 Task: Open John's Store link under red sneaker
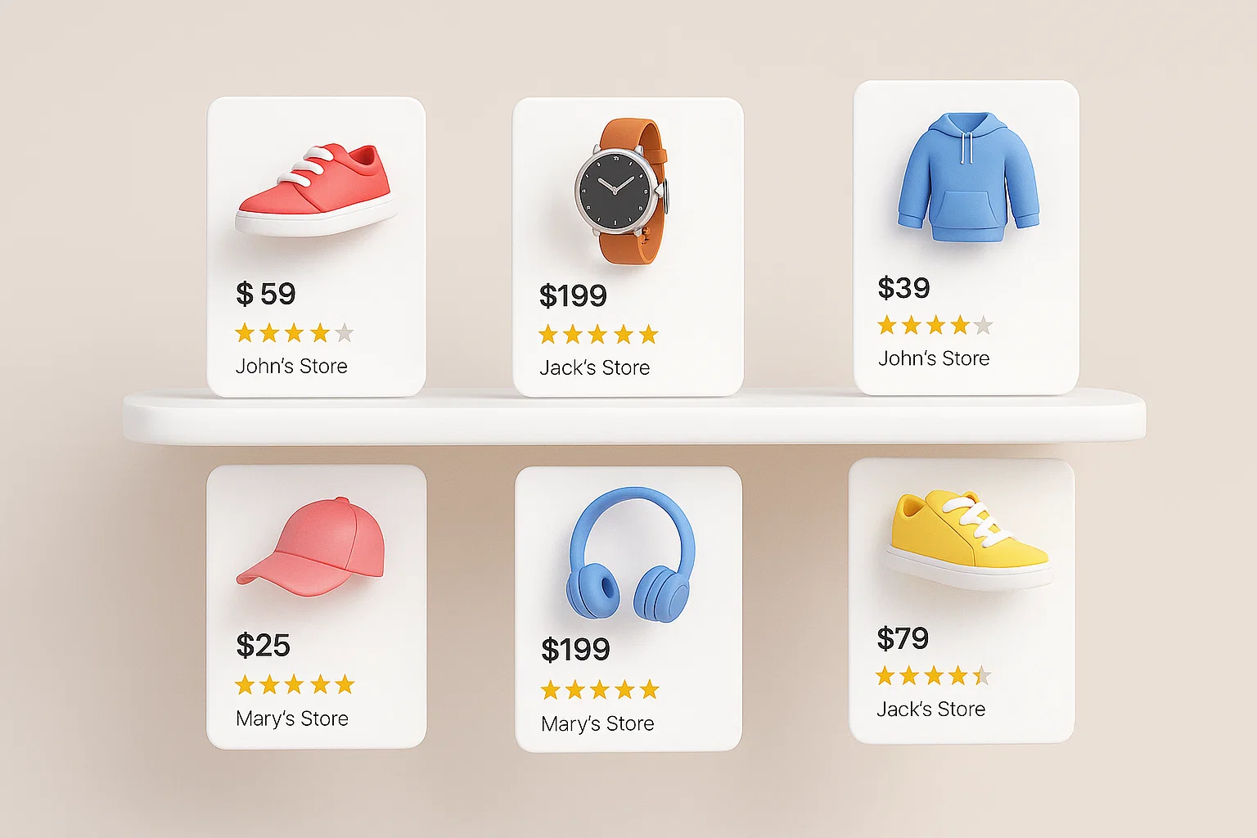(291, 366)
